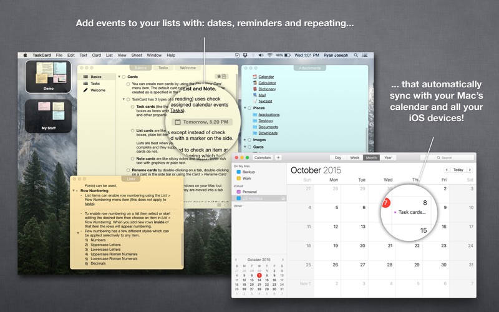
Task: Open the volume control in menu bar
Action: (261, 55)
